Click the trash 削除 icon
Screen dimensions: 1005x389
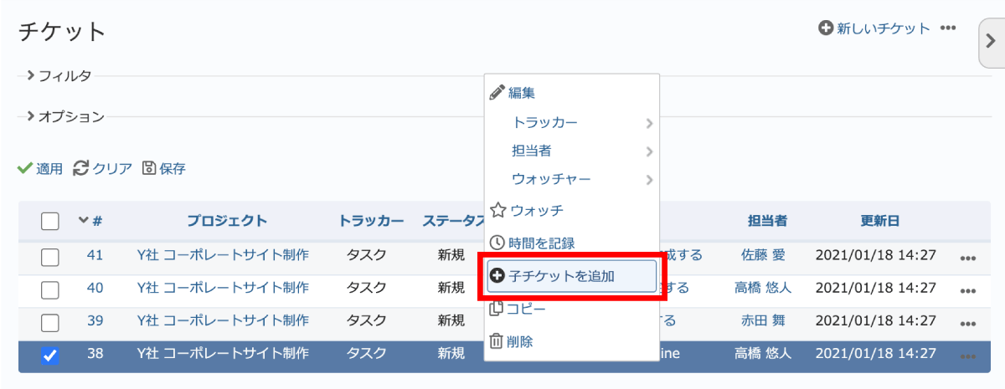(497, 341)
